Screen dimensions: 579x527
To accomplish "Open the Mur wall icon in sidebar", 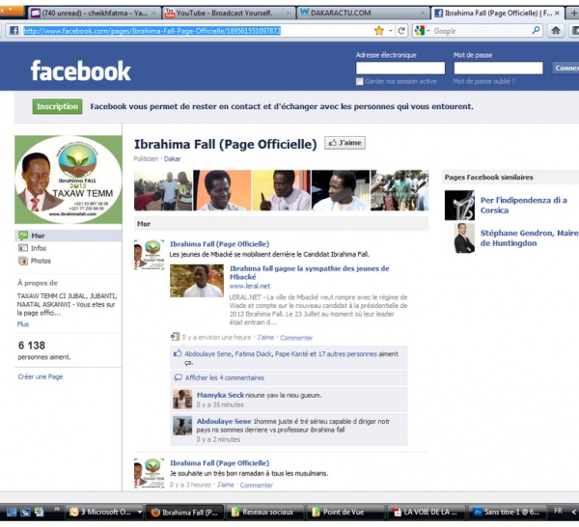I will (23, 236).
